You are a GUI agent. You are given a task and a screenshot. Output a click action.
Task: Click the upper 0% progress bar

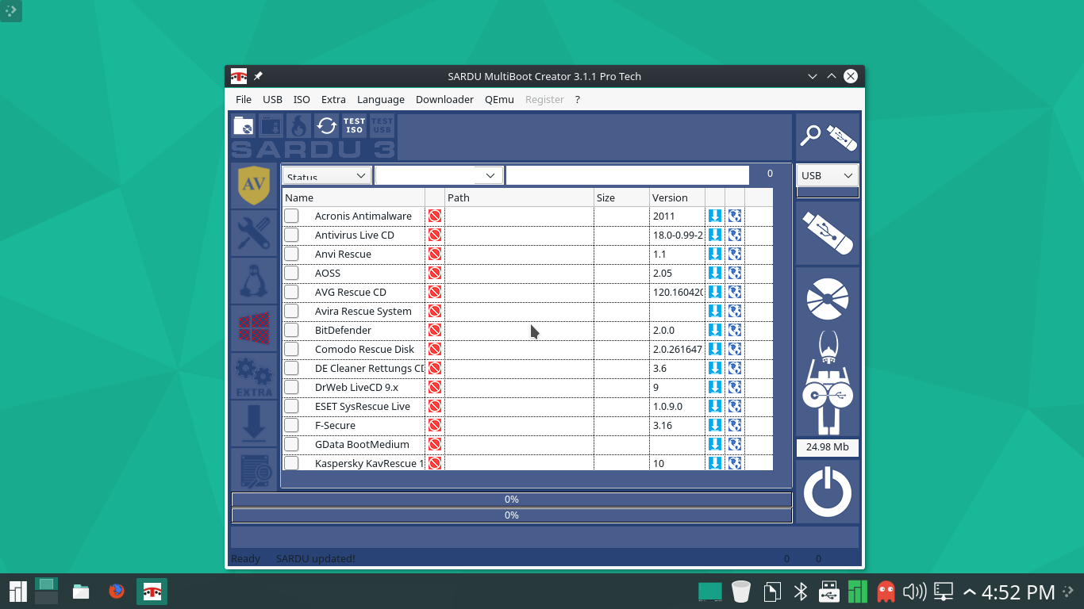(x=512, y=500)
